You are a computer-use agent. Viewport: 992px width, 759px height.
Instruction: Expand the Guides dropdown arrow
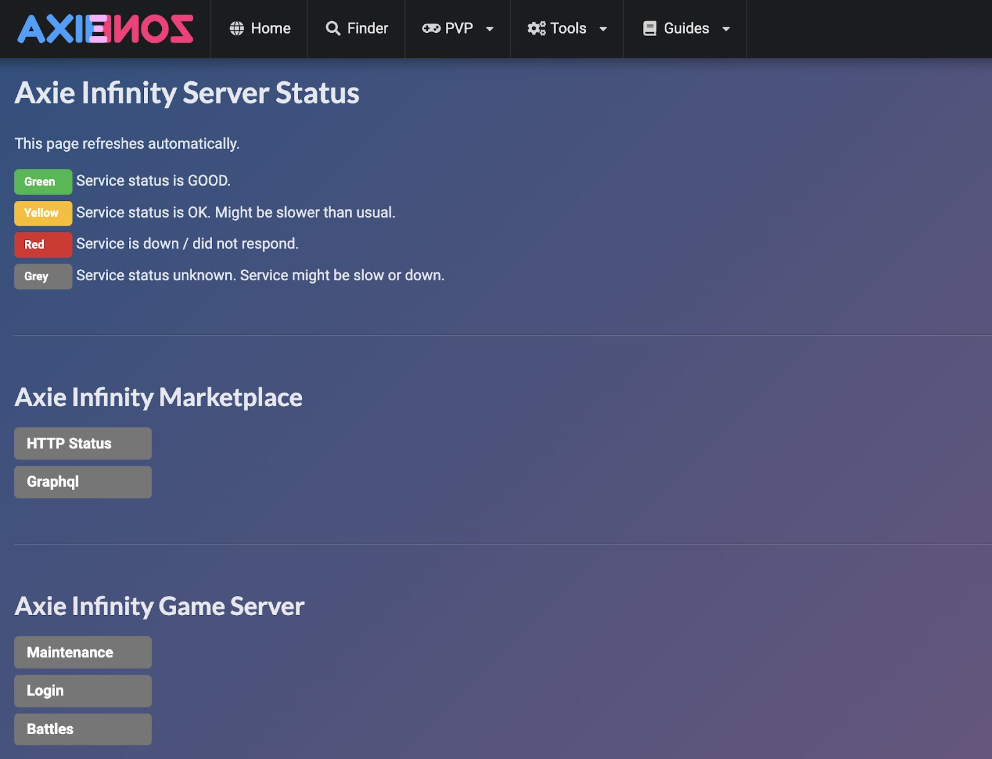(x=726, y=29)
